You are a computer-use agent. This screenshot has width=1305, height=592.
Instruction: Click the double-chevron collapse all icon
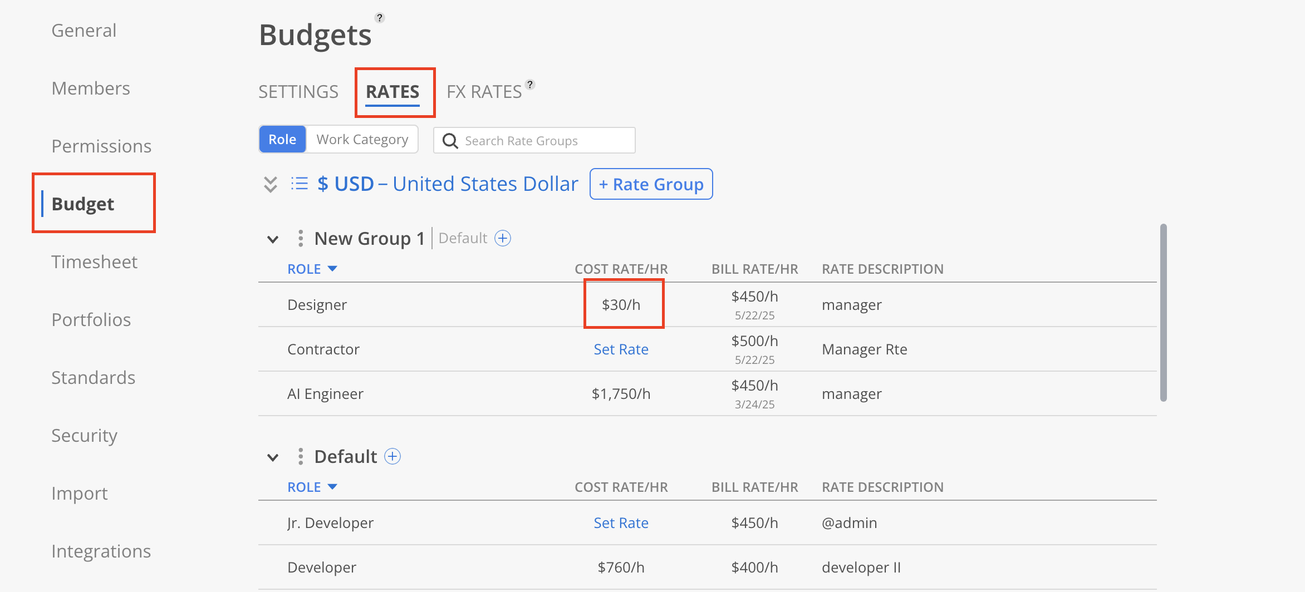pyautogui.click(x=271, y=184)
